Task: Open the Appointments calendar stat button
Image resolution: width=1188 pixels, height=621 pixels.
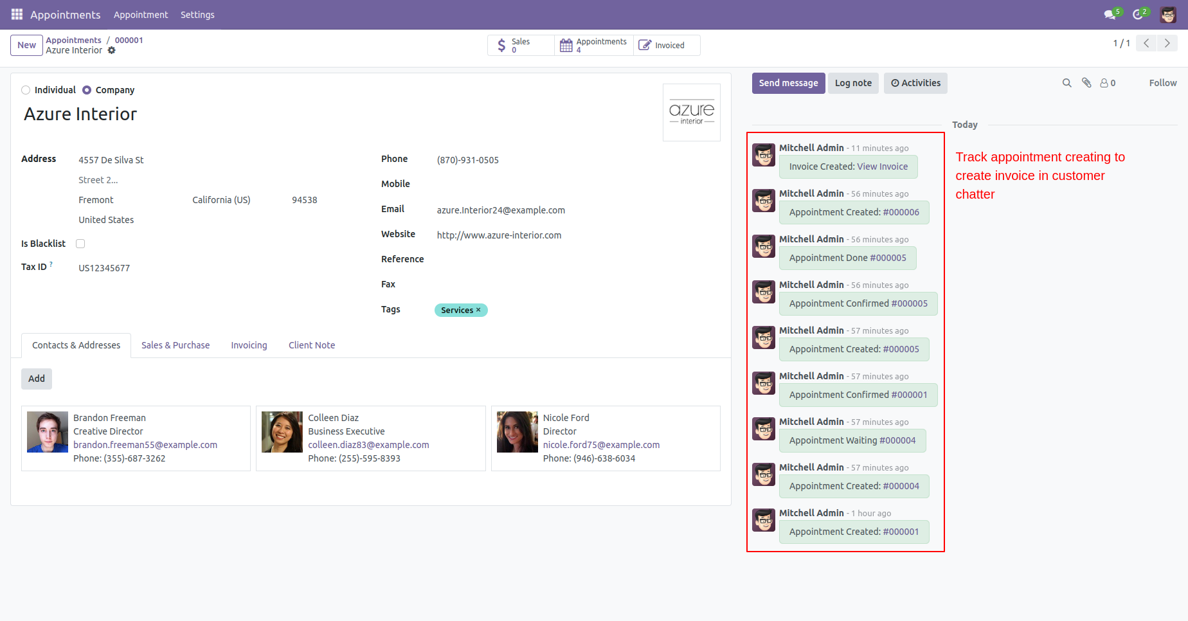Action: click(593, 45)
